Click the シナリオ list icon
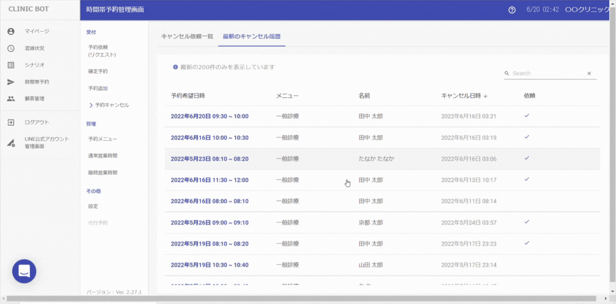This screenshot has height=304, width=616. click(x=11, y=65)
